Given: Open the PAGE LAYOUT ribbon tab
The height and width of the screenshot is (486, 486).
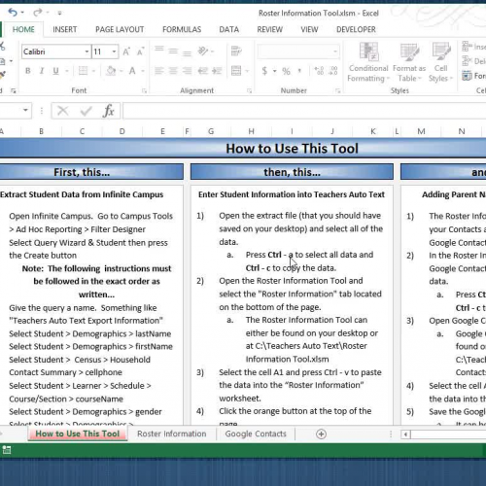Looking at the screenshot, I should (120, 29).
